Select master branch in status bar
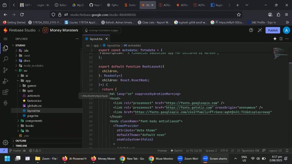 pos(16,151)
